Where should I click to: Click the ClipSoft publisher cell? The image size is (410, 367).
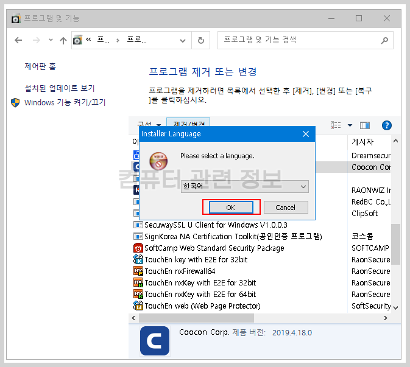(x=364, y=214)
